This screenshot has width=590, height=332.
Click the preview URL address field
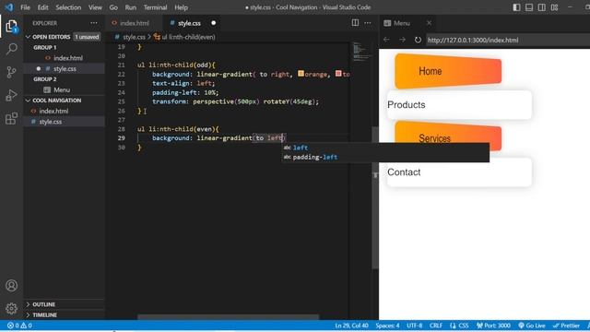(508, 40)
